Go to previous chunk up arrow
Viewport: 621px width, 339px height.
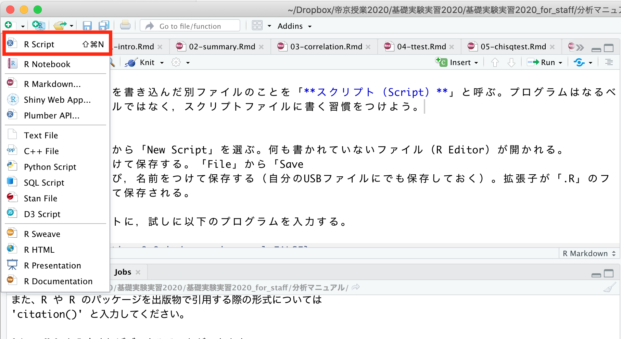pyautogui.click(x=495, y=62)
